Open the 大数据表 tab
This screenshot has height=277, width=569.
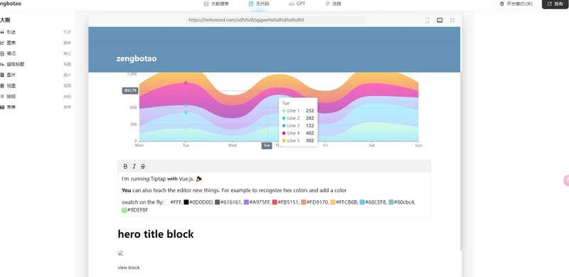coord(216,4)
